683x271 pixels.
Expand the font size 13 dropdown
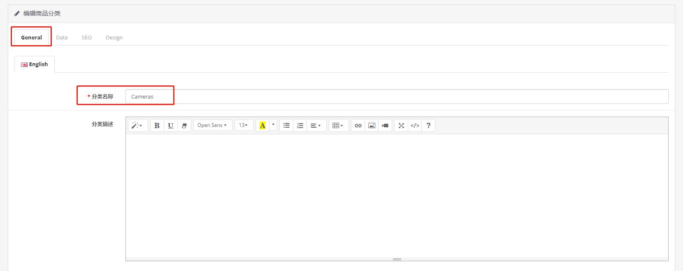coord(244,125)
